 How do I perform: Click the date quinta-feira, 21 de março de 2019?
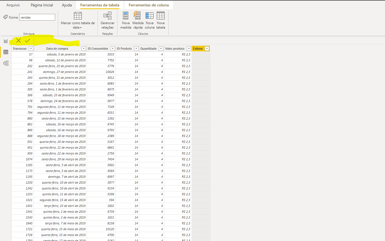coord(60,148)
